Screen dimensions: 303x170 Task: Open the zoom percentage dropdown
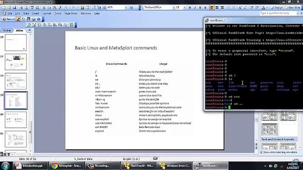pyautogui.click(x=126, y=8)
